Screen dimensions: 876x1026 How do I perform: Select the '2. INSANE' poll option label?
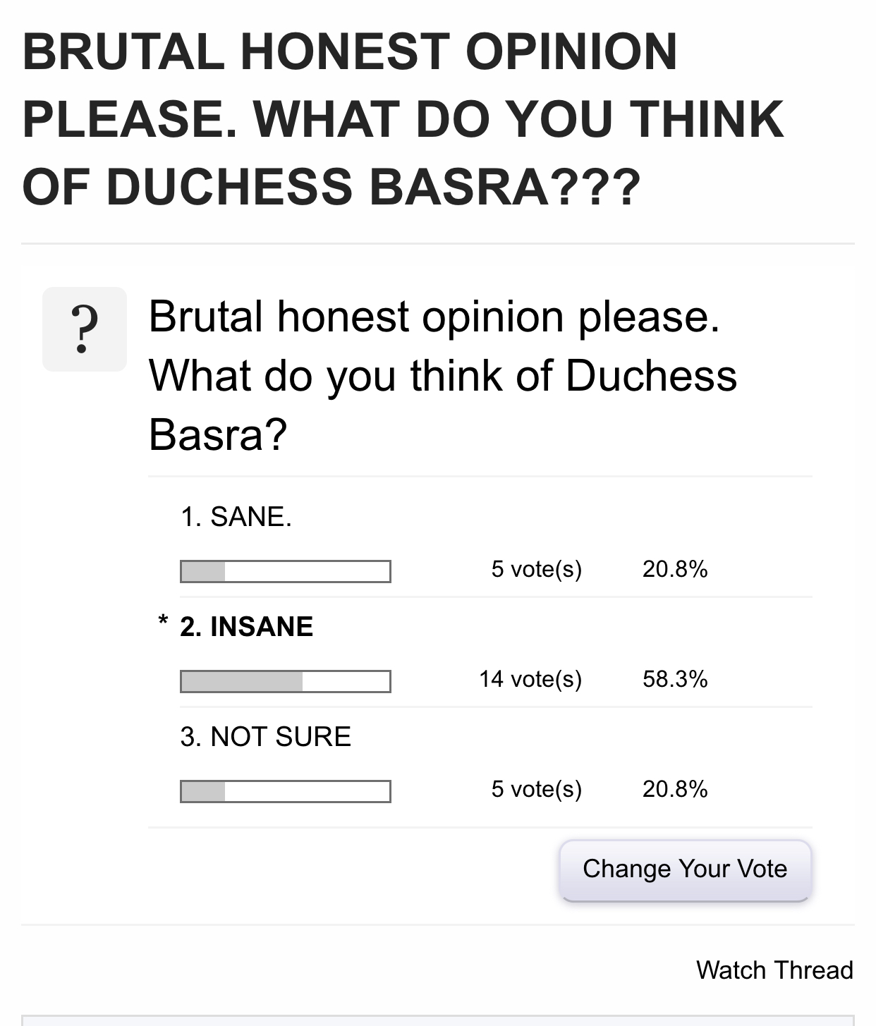246,627
